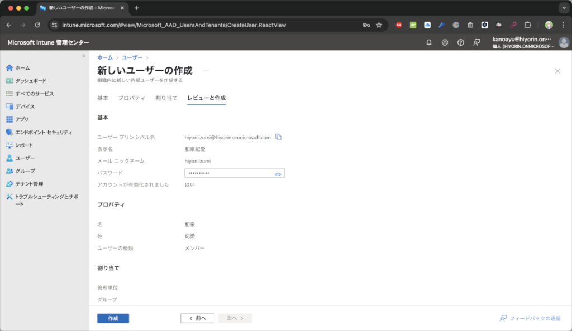
Task: Open the password manager key icon
Action: point(366,25)
